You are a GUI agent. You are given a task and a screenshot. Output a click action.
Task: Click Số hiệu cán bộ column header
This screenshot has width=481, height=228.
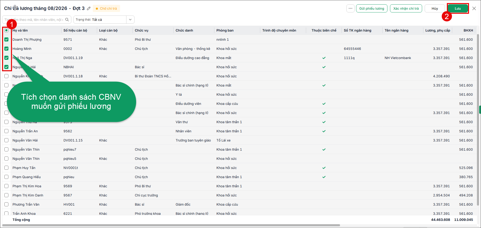click(x=75, y=30)
